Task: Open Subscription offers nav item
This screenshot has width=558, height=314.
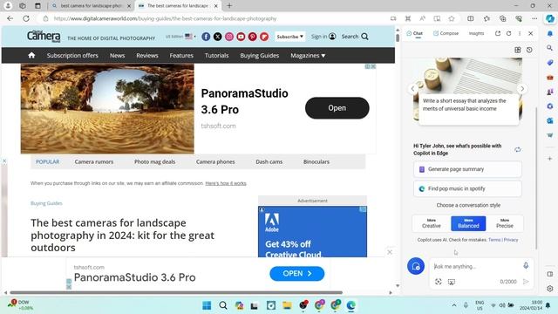Action: click(x=72, y=56)
